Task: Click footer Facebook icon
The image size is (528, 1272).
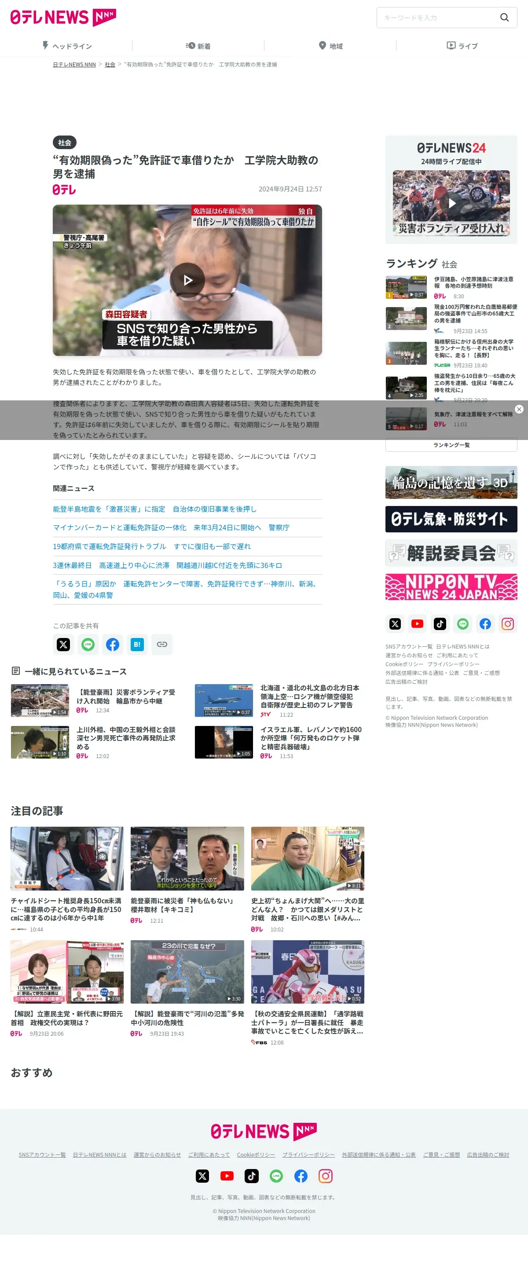Action: [x=301, y=1176]
